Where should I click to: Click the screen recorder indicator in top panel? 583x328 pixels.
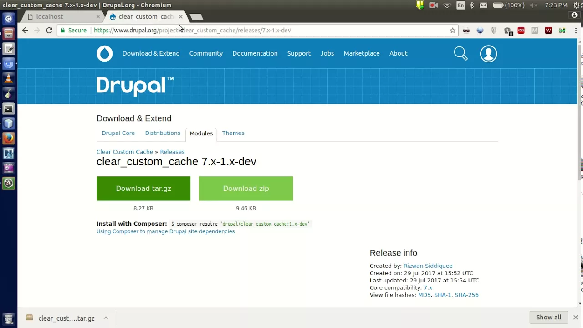433,5
